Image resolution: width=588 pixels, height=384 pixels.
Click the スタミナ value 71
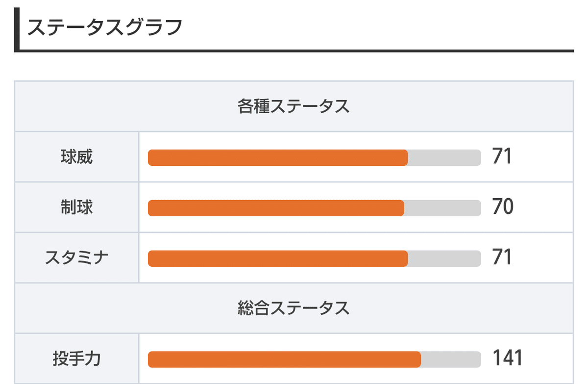pyautogui.click(x=502, y=257)
